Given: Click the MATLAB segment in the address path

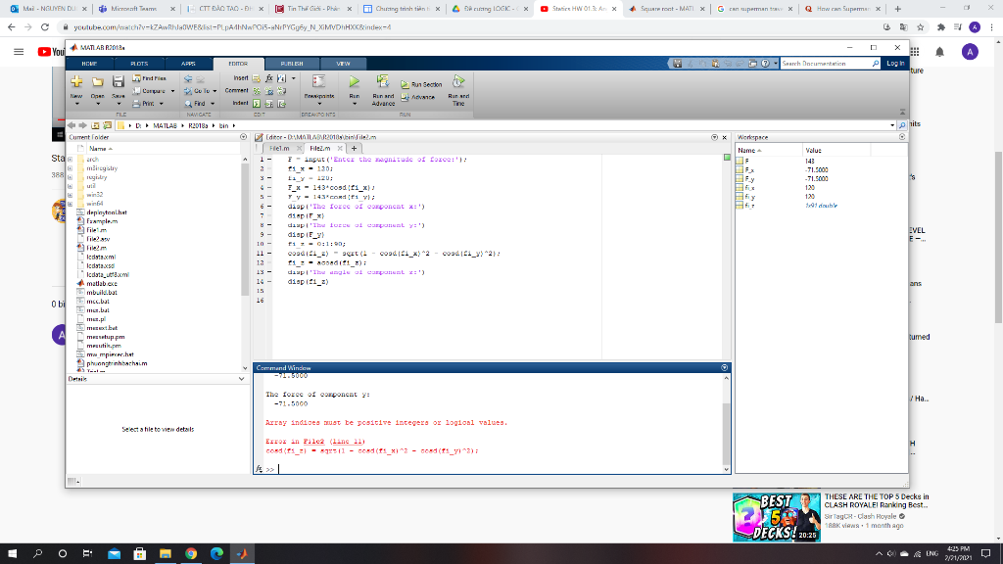Looking at the screenshot, I should point(165,125).
